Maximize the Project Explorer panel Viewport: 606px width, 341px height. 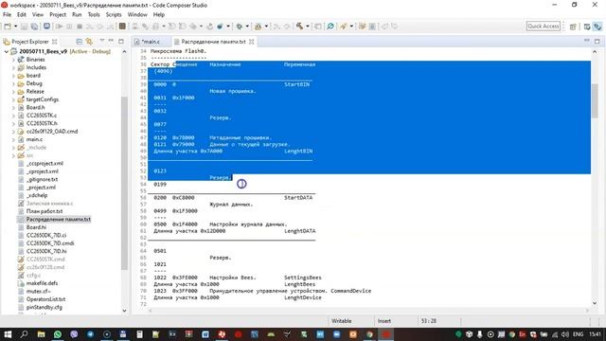121,41
